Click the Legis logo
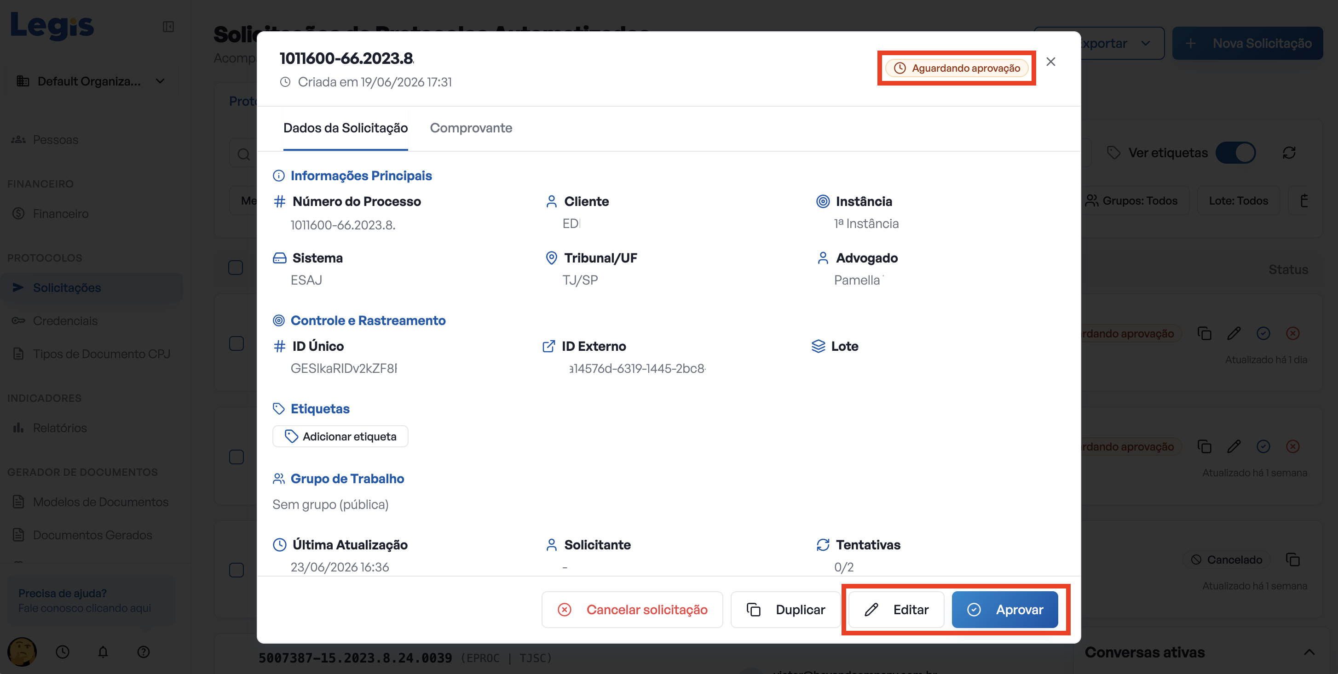Screen dimensions: 1338x674 pos(52,26)
